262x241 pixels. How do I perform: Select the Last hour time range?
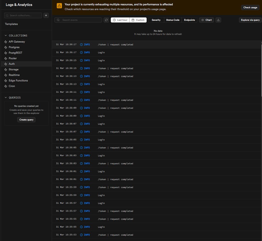tap(120, 20)
